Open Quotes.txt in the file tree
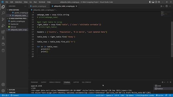173x97 pixels. tap(17, 24)
